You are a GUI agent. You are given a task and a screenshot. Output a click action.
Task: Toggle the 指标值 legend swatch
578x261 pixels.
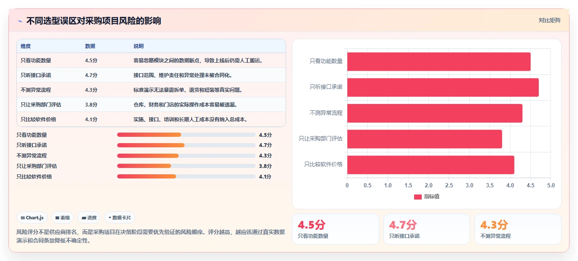(418, 197)
